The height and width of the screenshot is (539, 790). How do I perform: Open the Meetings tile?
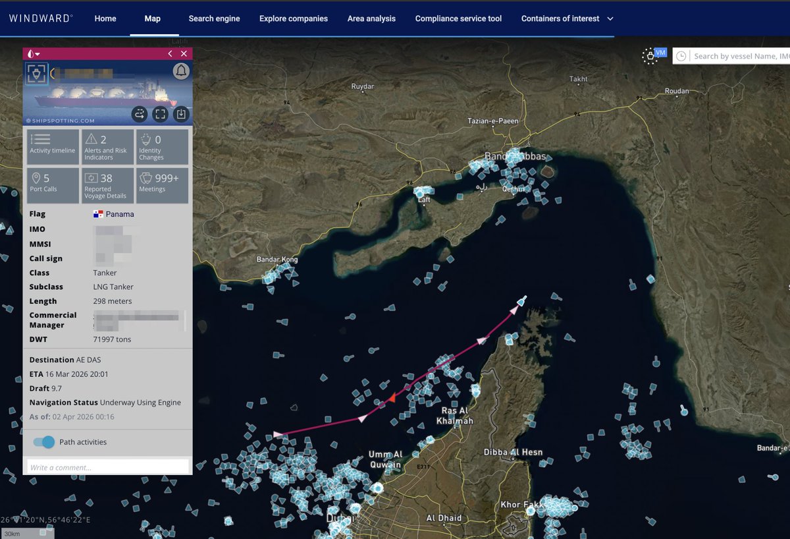click(x=162, y=185)
